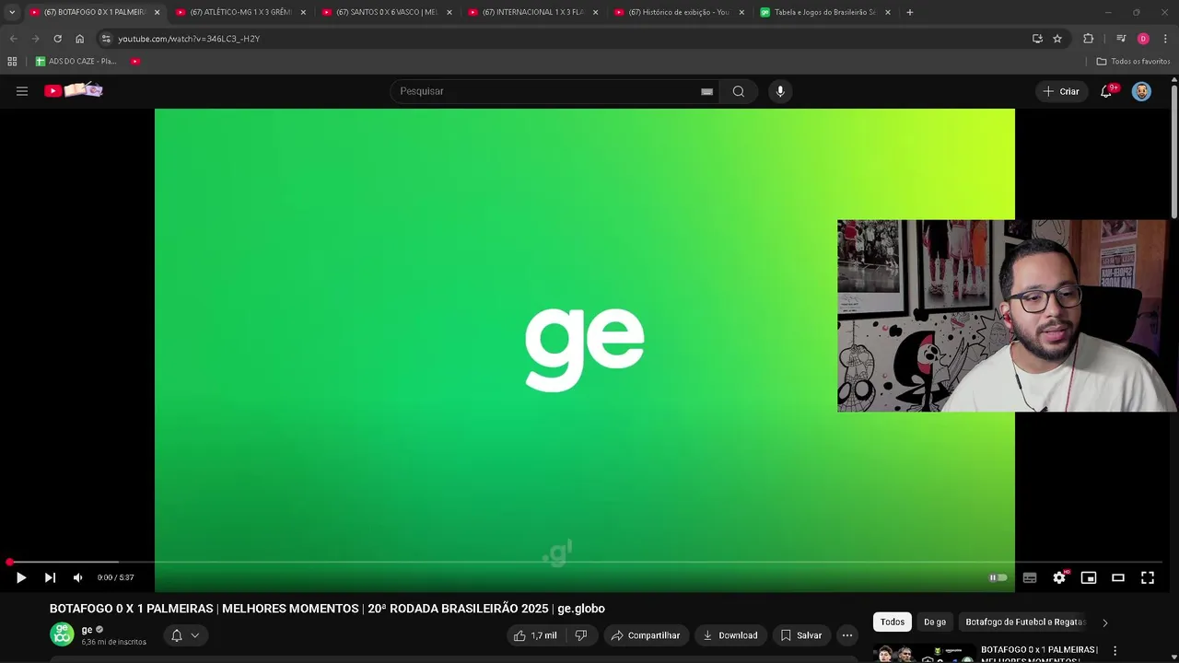Click the search magnifier button
The height and width of the screenshot is (663, 1179).
tap(739, 91)
